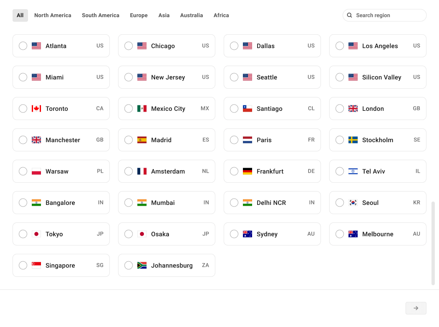Select the Sydney region radio button

234,234
